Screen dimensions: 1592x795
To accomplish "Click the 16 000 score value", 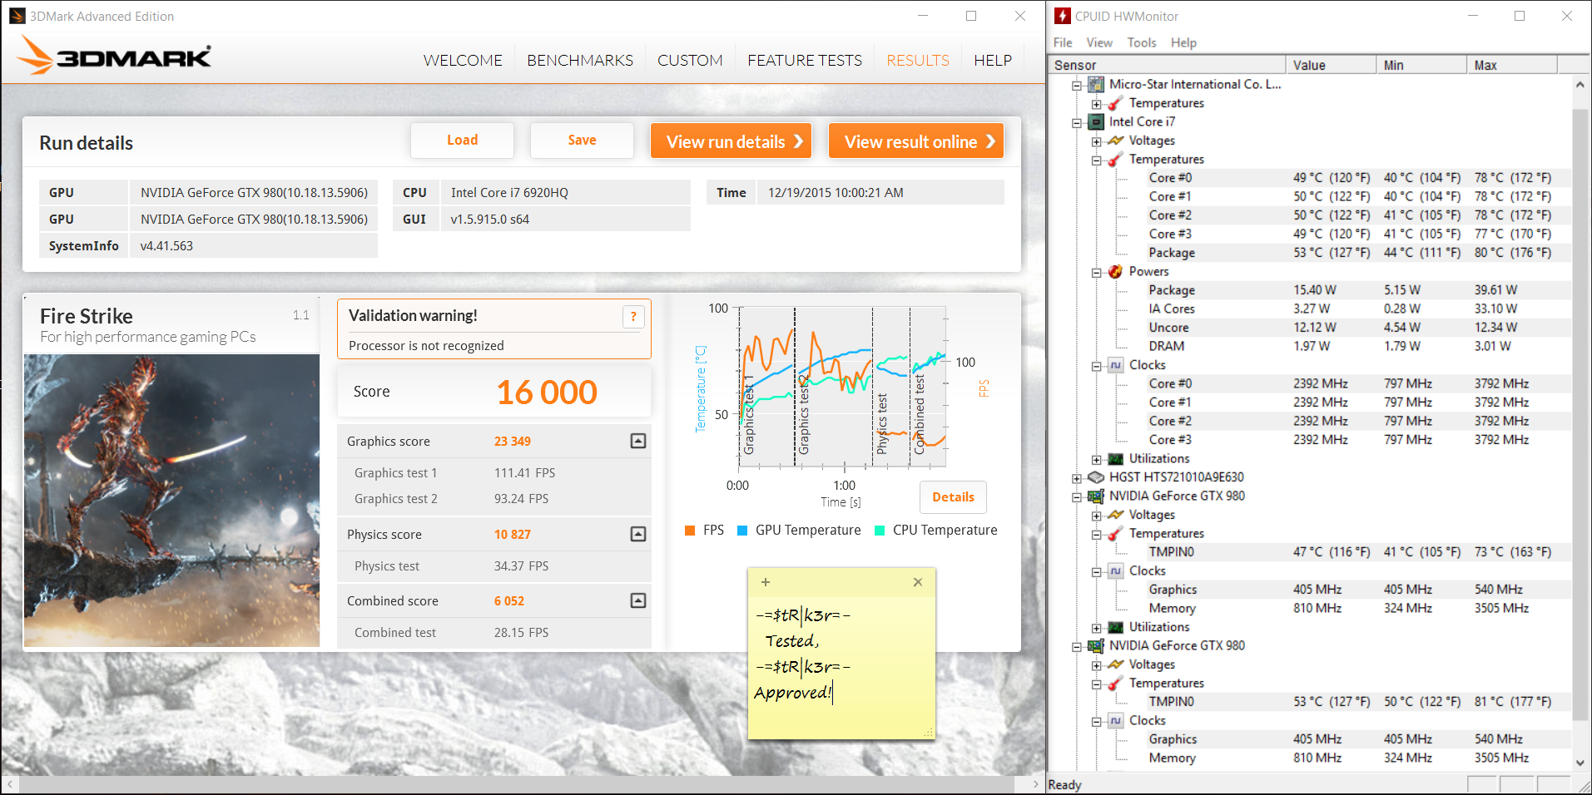I will coord(547,393).
